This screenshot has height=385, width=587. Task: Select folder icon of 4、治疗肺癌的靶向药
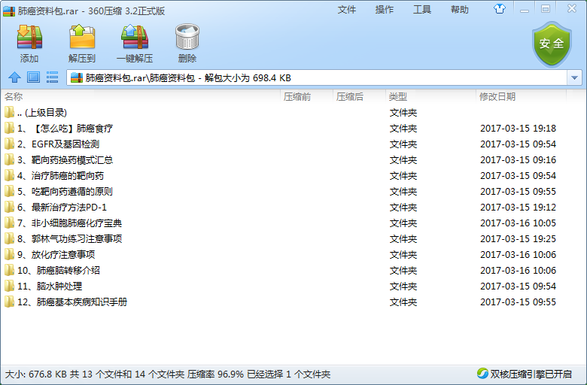[x=9, y=175]
